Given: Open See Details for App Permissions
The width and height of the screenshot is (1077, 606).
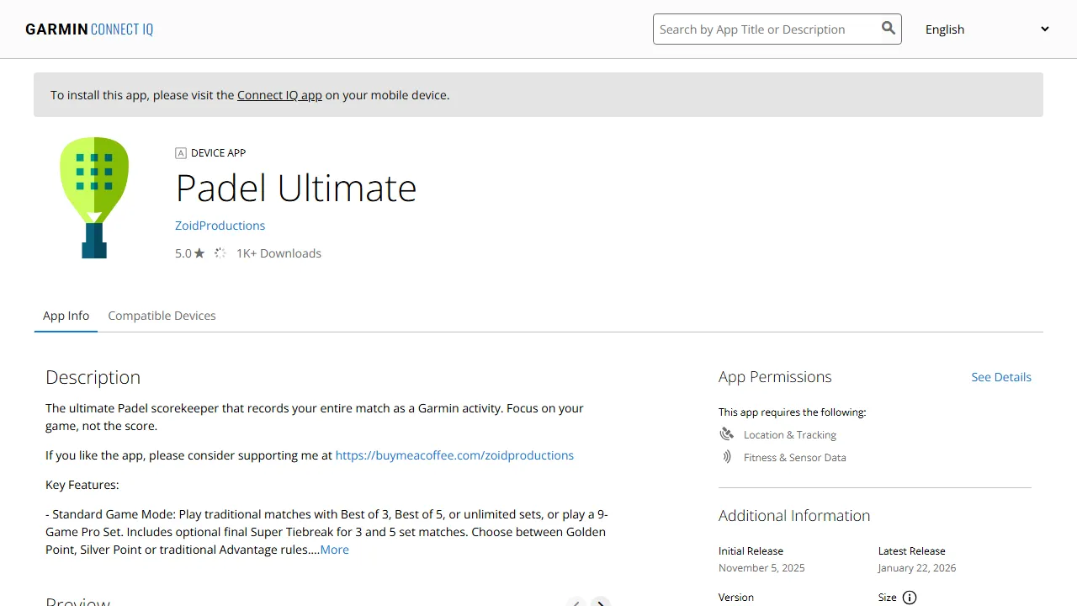Looking at the screenshot, I should [x=1000, y=377].
